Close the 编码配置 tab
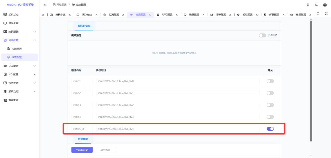The width and height of the screenshot is (331, 158). pos(203,15)
